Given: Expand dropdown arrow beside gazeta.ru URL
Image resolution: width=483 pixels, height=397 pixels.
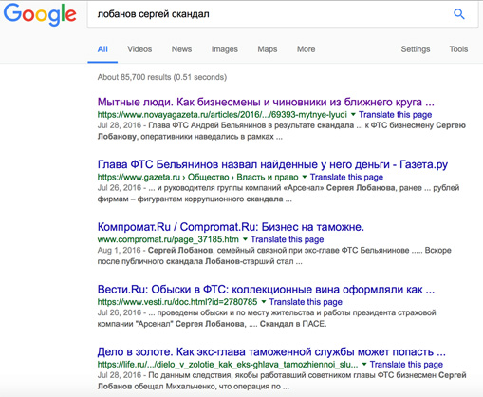Looking at the screenshot, I should point(305,177).
